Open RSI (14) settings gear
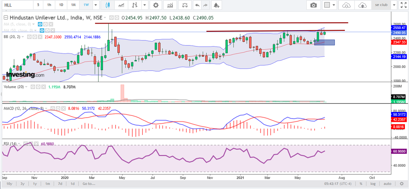The height and width of the screenshot is (189, 409). coord(31,144)
